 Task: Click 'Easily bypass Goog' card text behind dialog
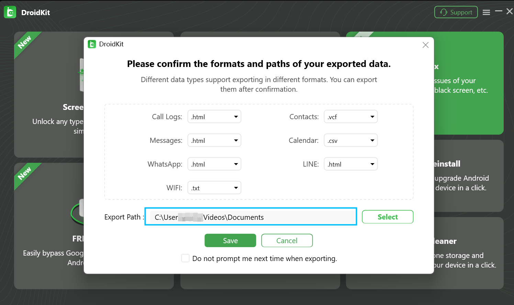point(53,253)
